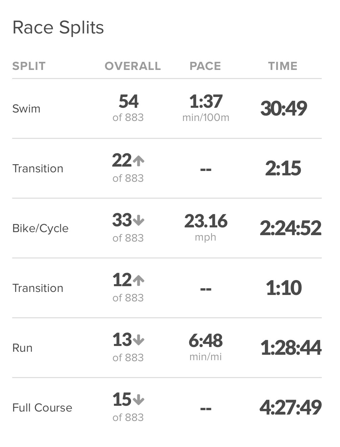Click the up arrow beside rank 22
This screenshot has height=447, width=340.
[x=138, y=161]
